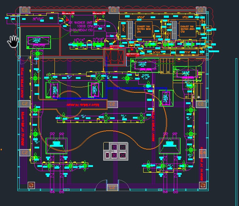The height and width of the screenshot is (206, 239).
Task: Click the top-left C2 column marker
Action: pos(25,10)
